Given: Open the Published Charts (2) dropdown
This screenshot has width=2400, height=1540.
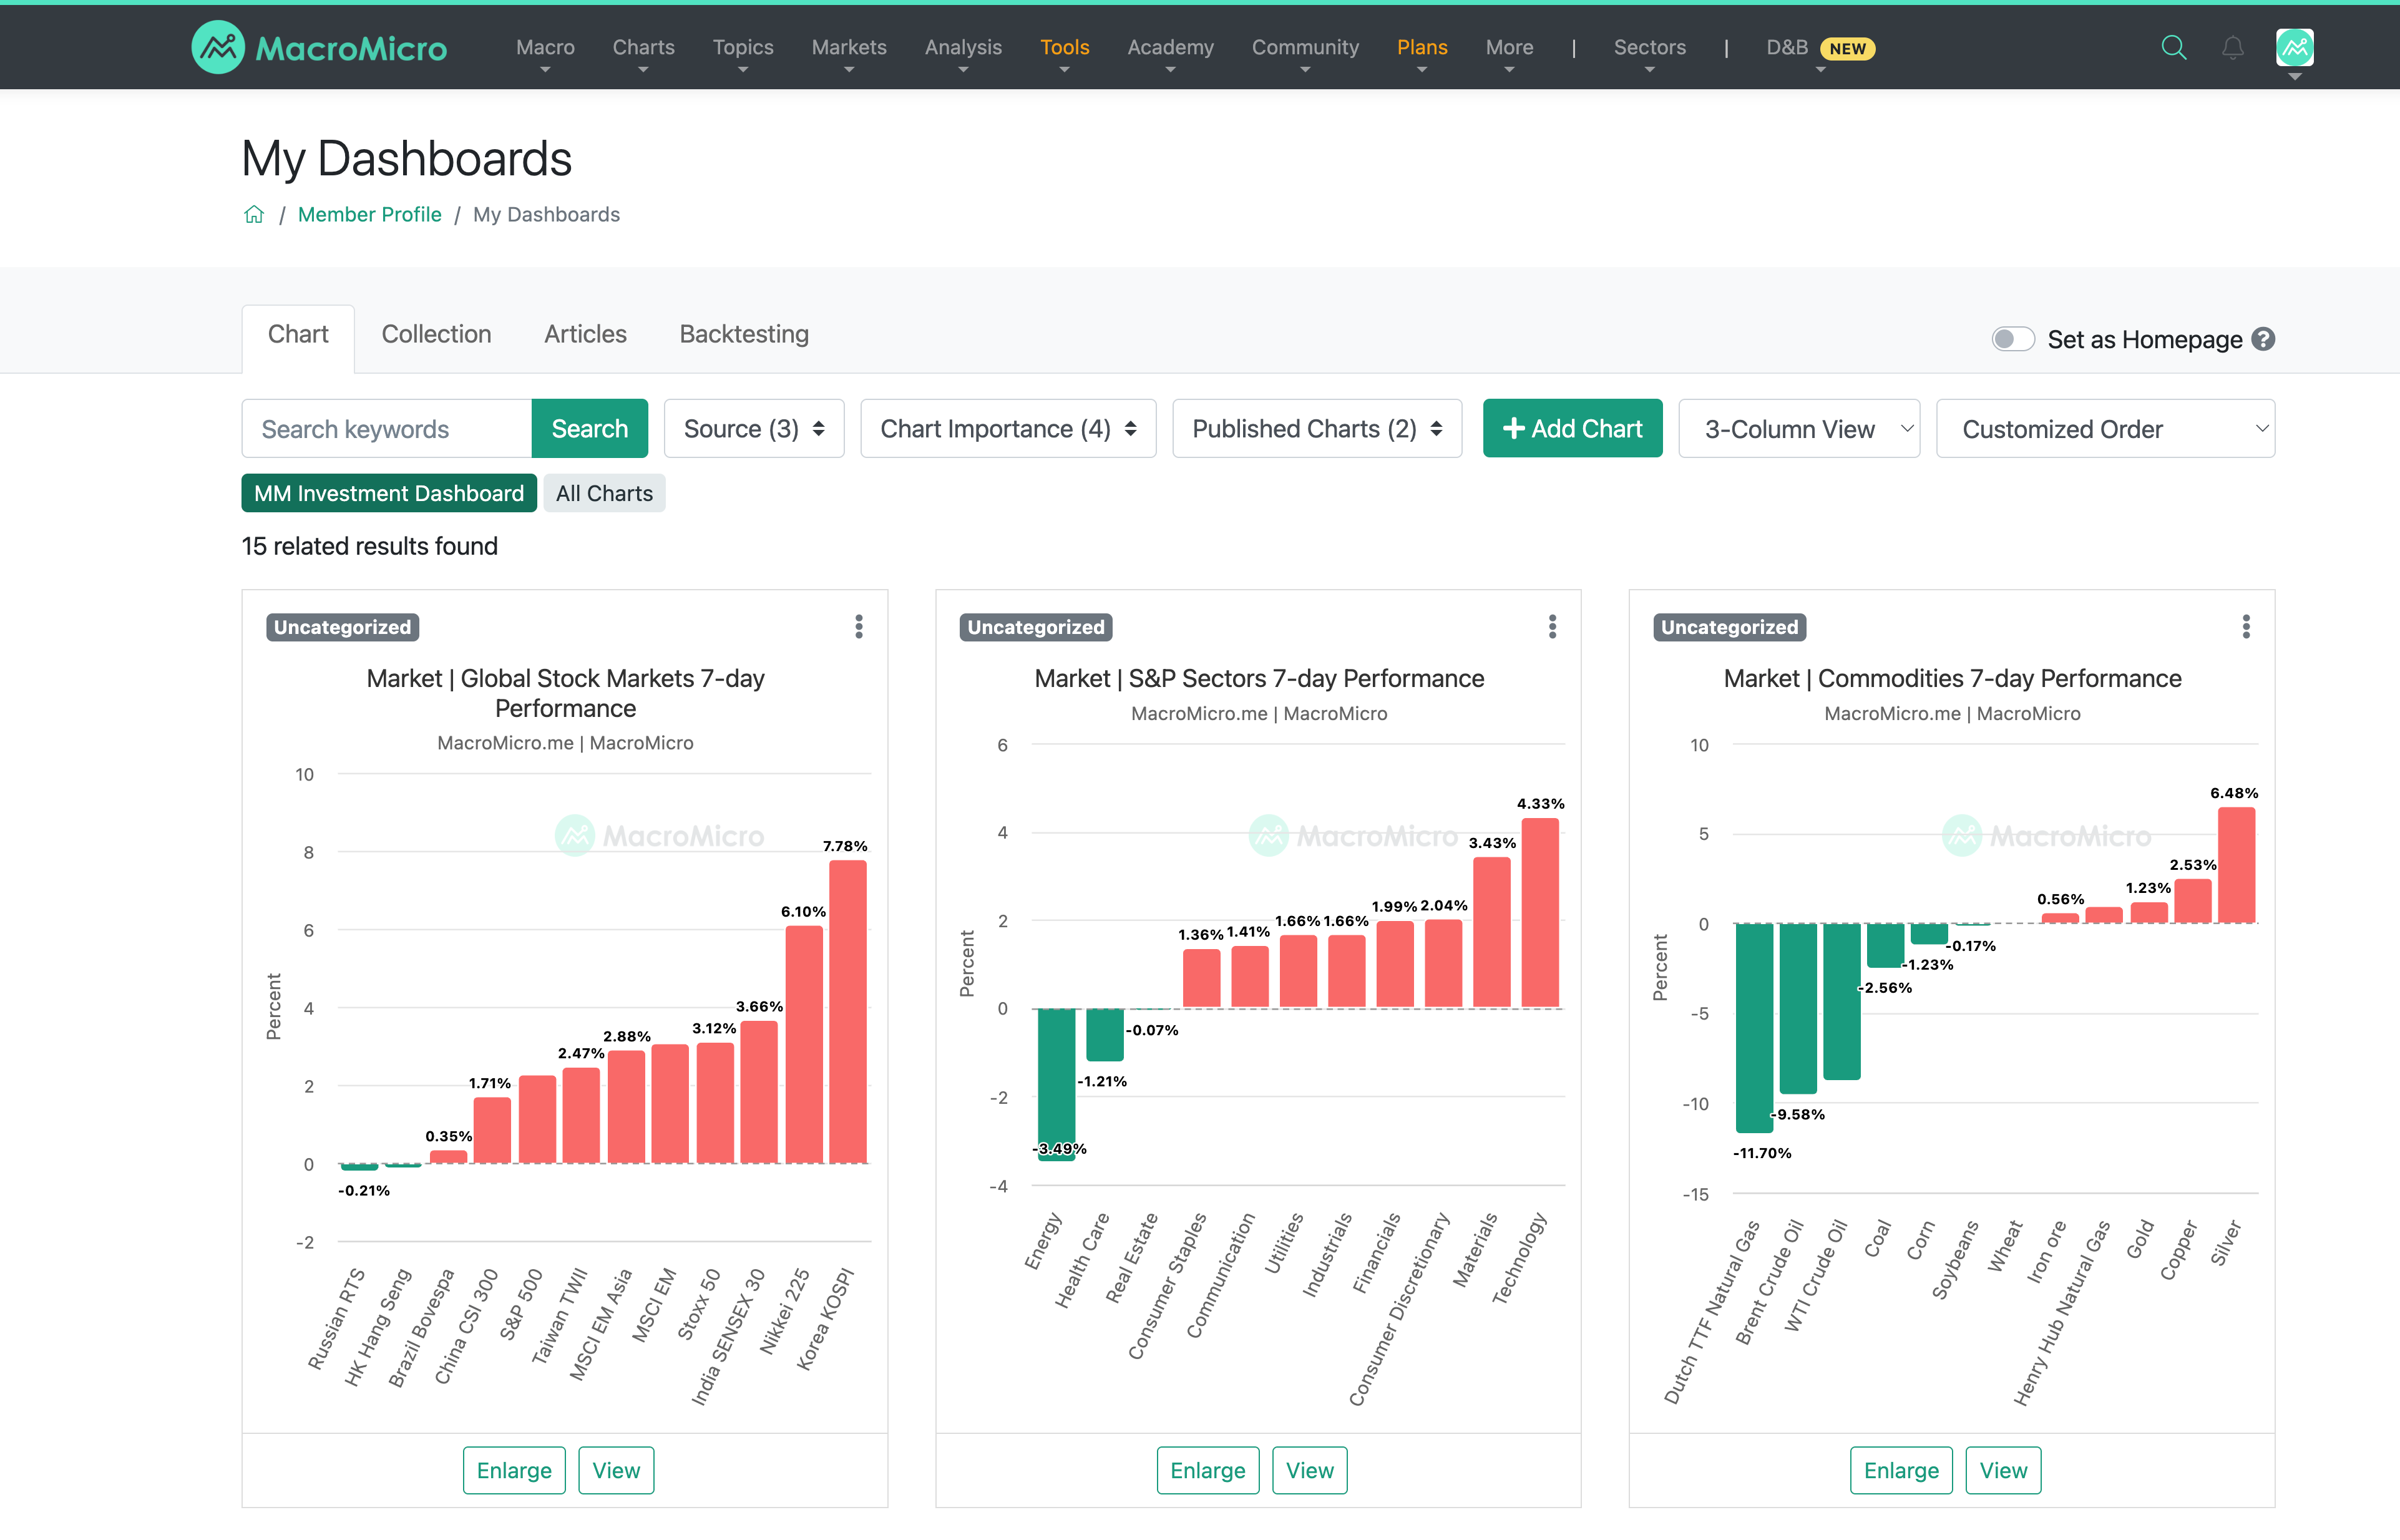Looking at the screenshot, I should pos(1317,428).
